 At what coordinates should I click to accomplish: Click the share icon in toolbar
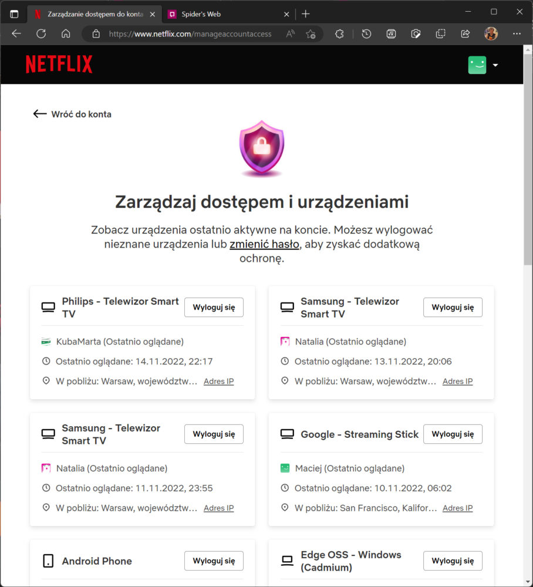[465, 34]
